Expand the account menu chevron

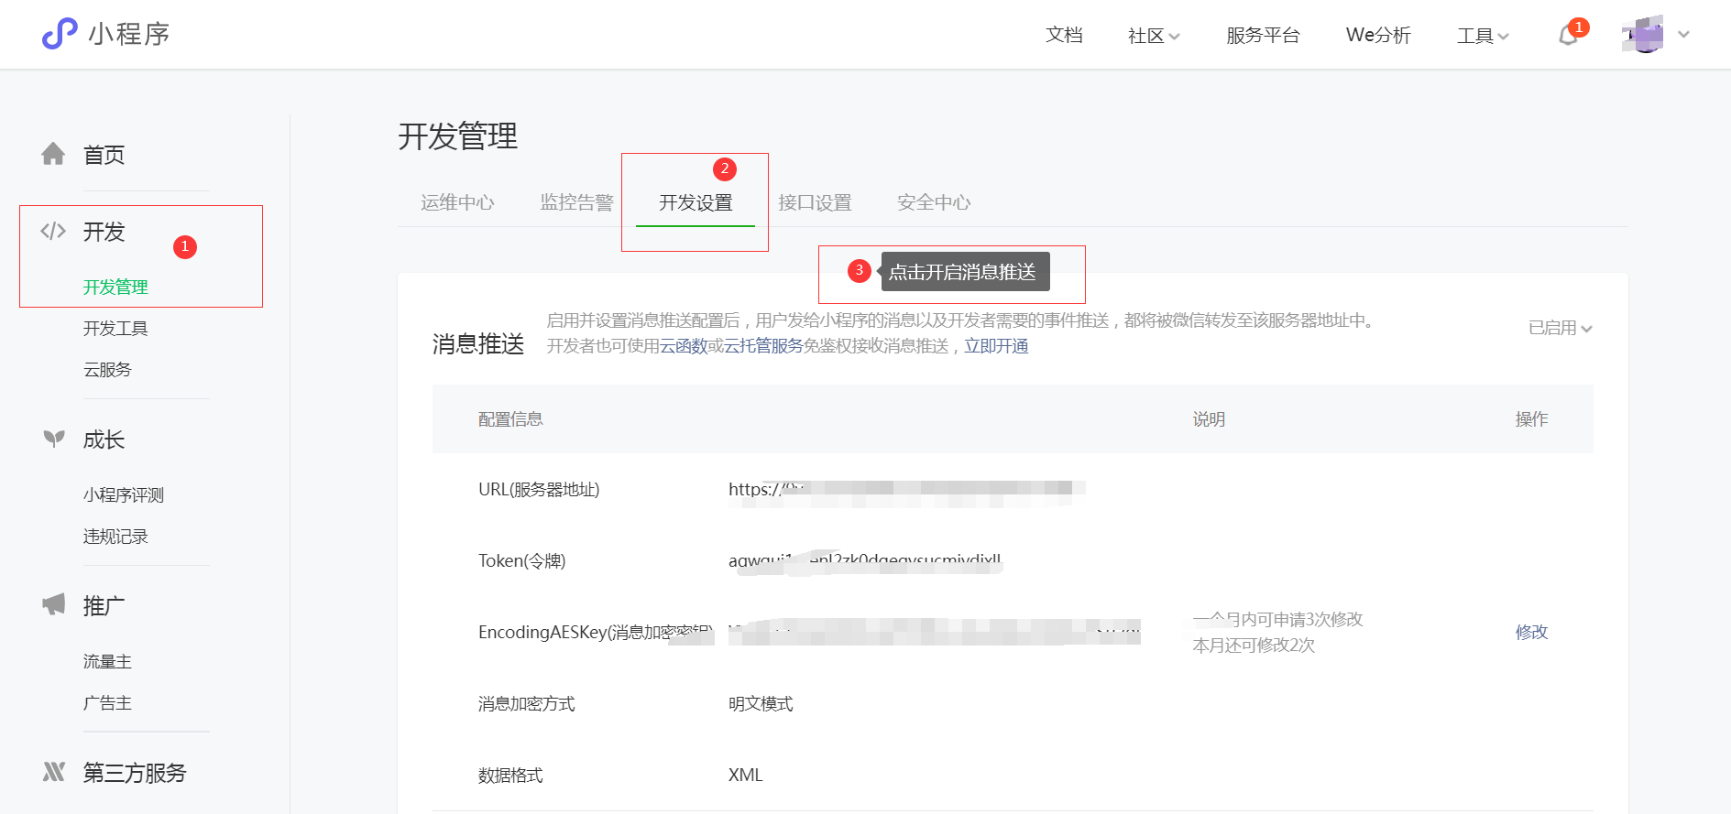point(1683,35)
